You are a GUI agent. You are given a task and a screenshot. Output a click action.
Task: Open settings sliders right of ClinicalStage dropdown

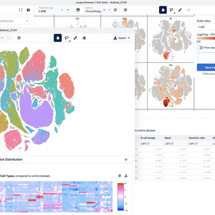click(125, 10)
